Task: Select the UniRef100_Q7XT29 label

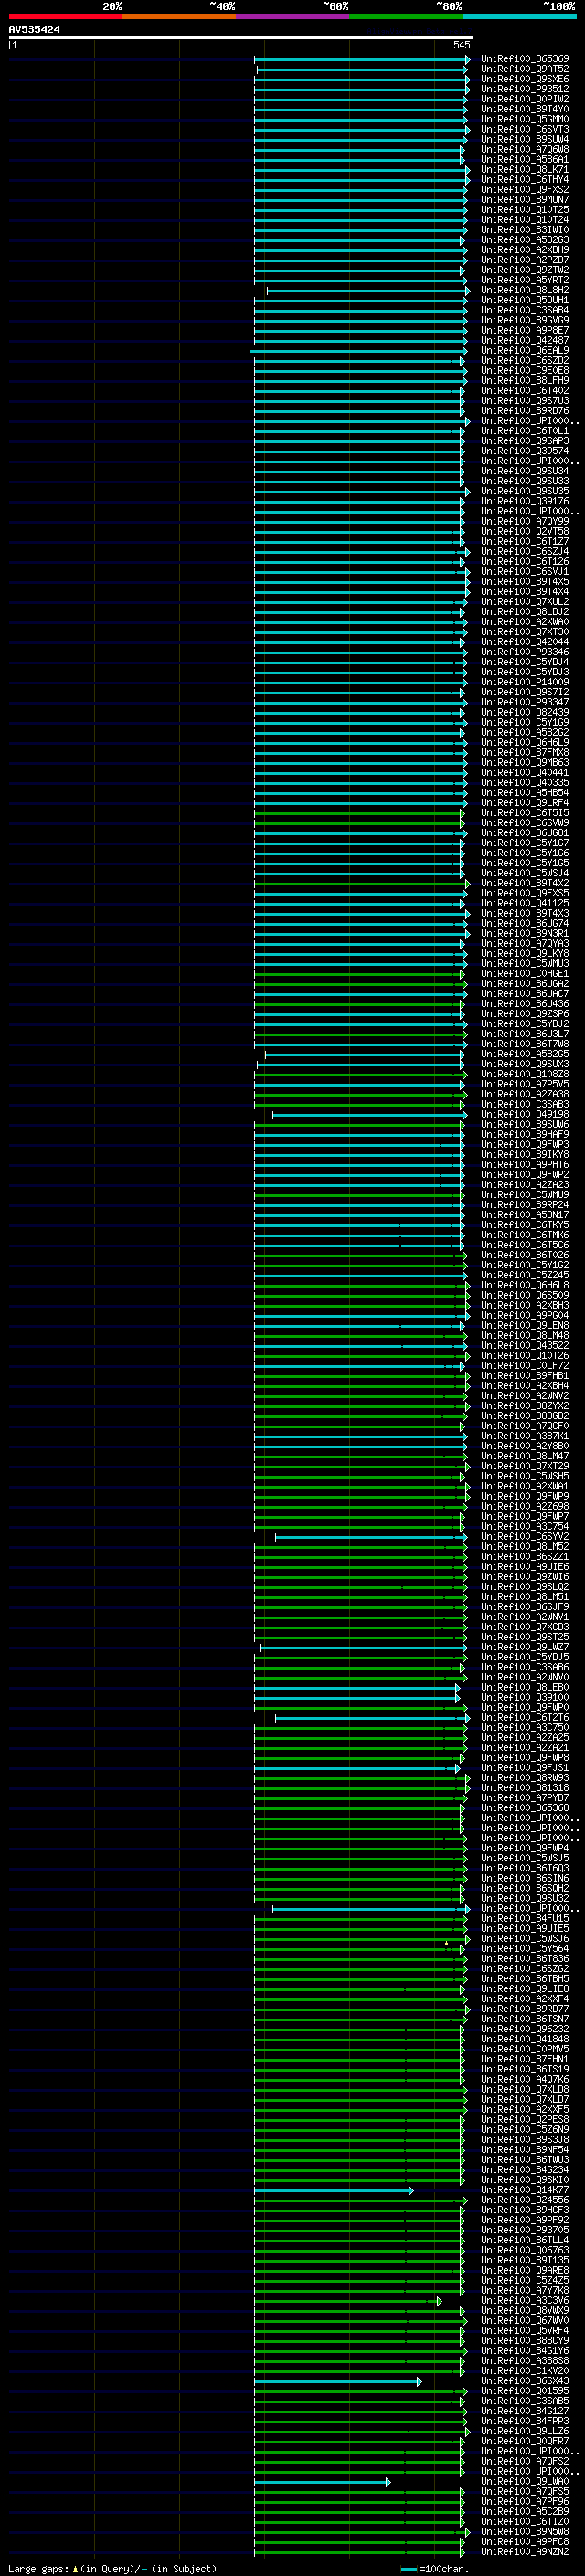Action: [x=524, y=1466]
